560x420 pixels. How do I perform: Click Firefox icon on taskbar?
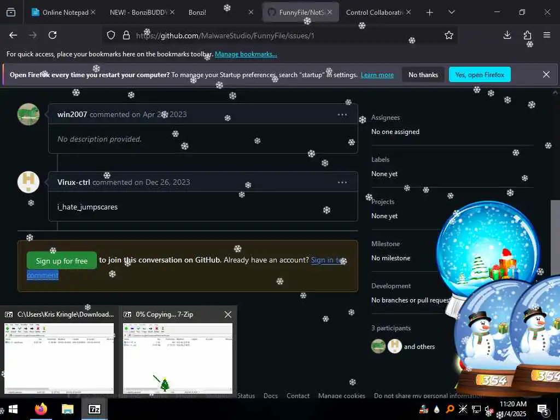(x=41, y=409)
